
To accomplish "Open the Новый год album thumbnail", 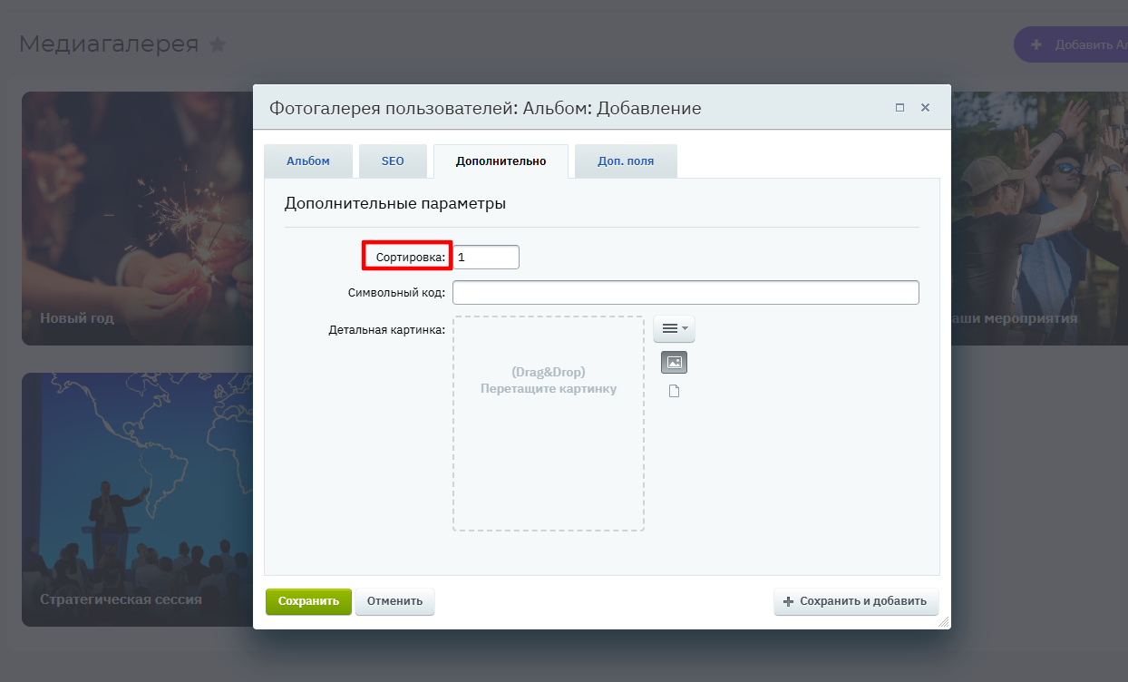I will [x=137, y=219].
